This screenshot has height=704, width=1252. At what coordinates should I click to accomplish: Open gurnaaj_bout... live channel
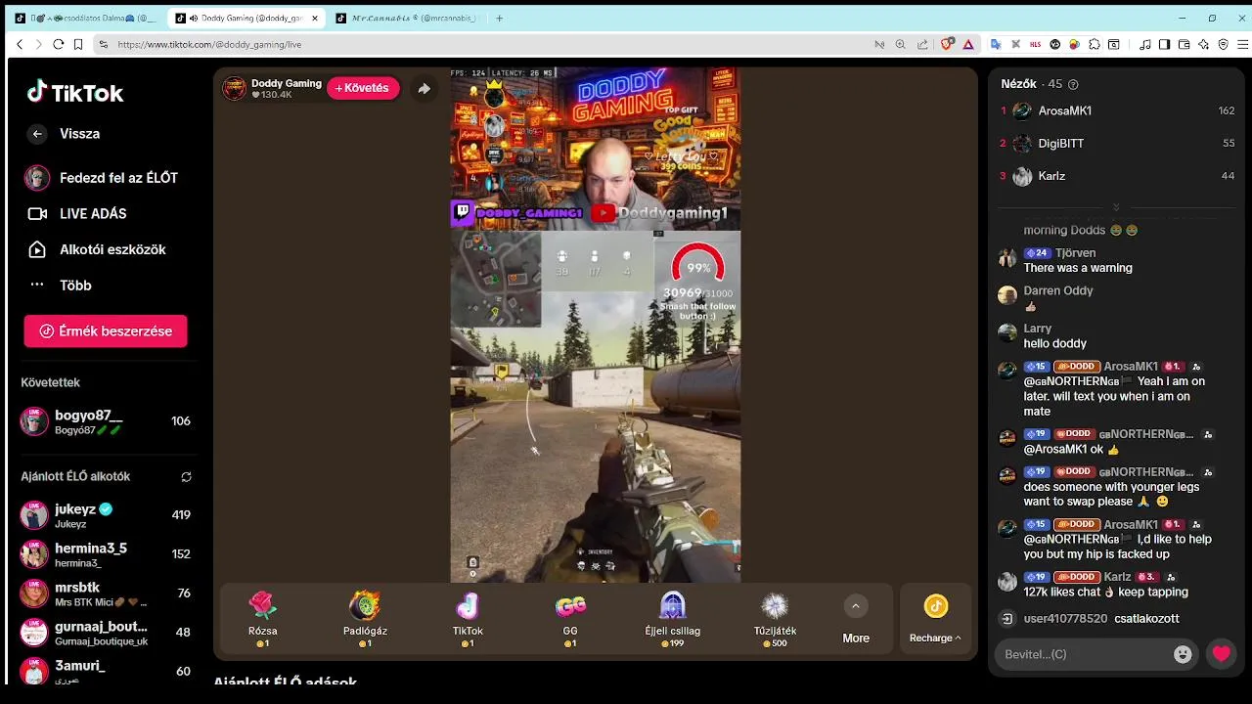[106, 633]
